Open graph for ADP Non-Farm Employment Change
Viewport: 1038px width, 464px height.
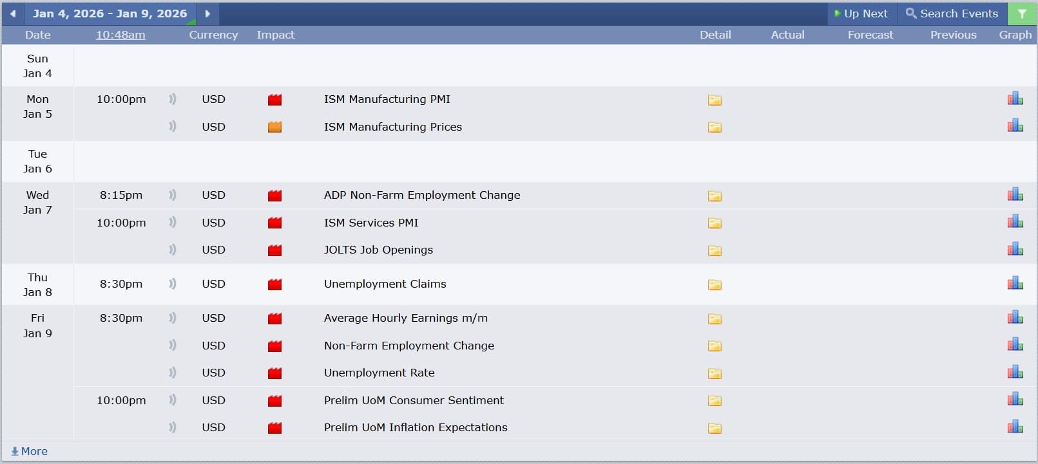point(1015,194)
